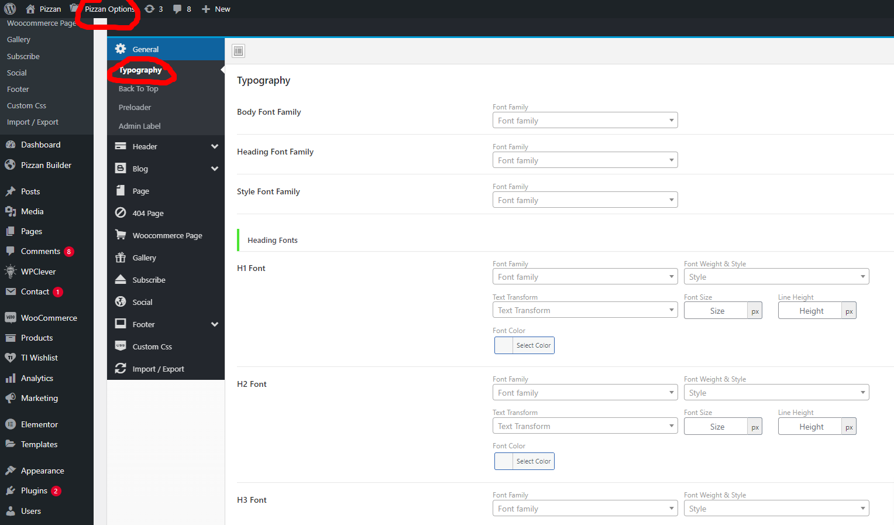This screenshot has width=894, height=525.
Task: Click the Posts pin icon
Action: click(x=11, y=191)
